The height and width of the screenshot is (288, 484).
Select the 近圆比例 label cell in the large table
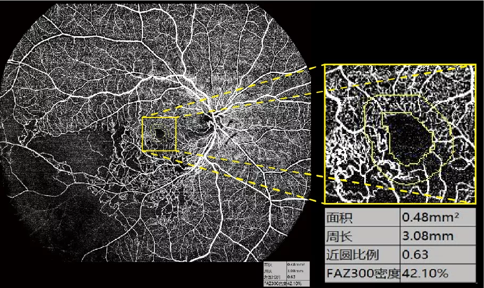363,255
